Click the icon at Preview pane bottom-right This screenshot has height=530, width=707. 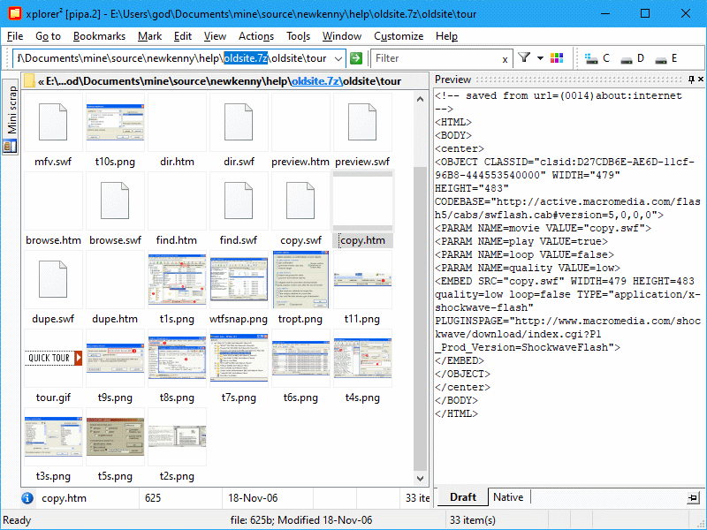pyautogui.click(x=693, y=498)
